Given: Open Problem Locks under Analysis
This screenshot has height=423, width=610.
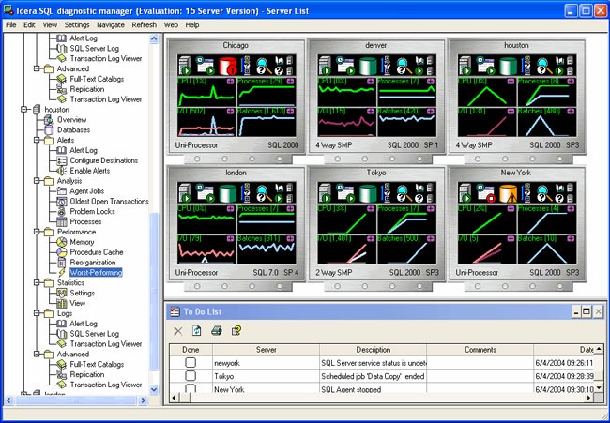Looking at the screenshot, I should (x=92, y=211).
